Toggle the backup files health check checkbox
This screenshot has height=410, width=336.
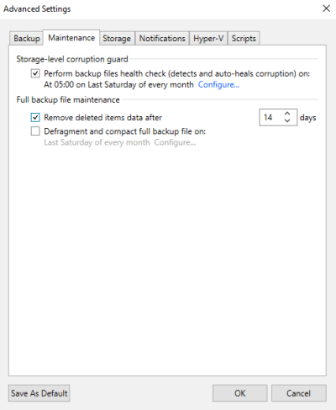pyautogui.click(x=35, y=74)
